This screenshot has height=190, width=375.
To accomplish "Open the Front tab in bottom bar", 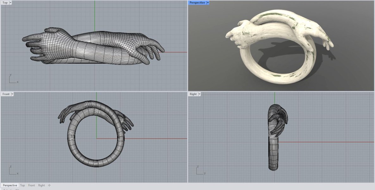I will coord(31,185).
